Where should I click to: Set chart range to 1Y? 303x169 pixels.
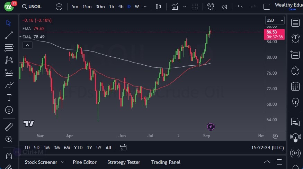89,148
